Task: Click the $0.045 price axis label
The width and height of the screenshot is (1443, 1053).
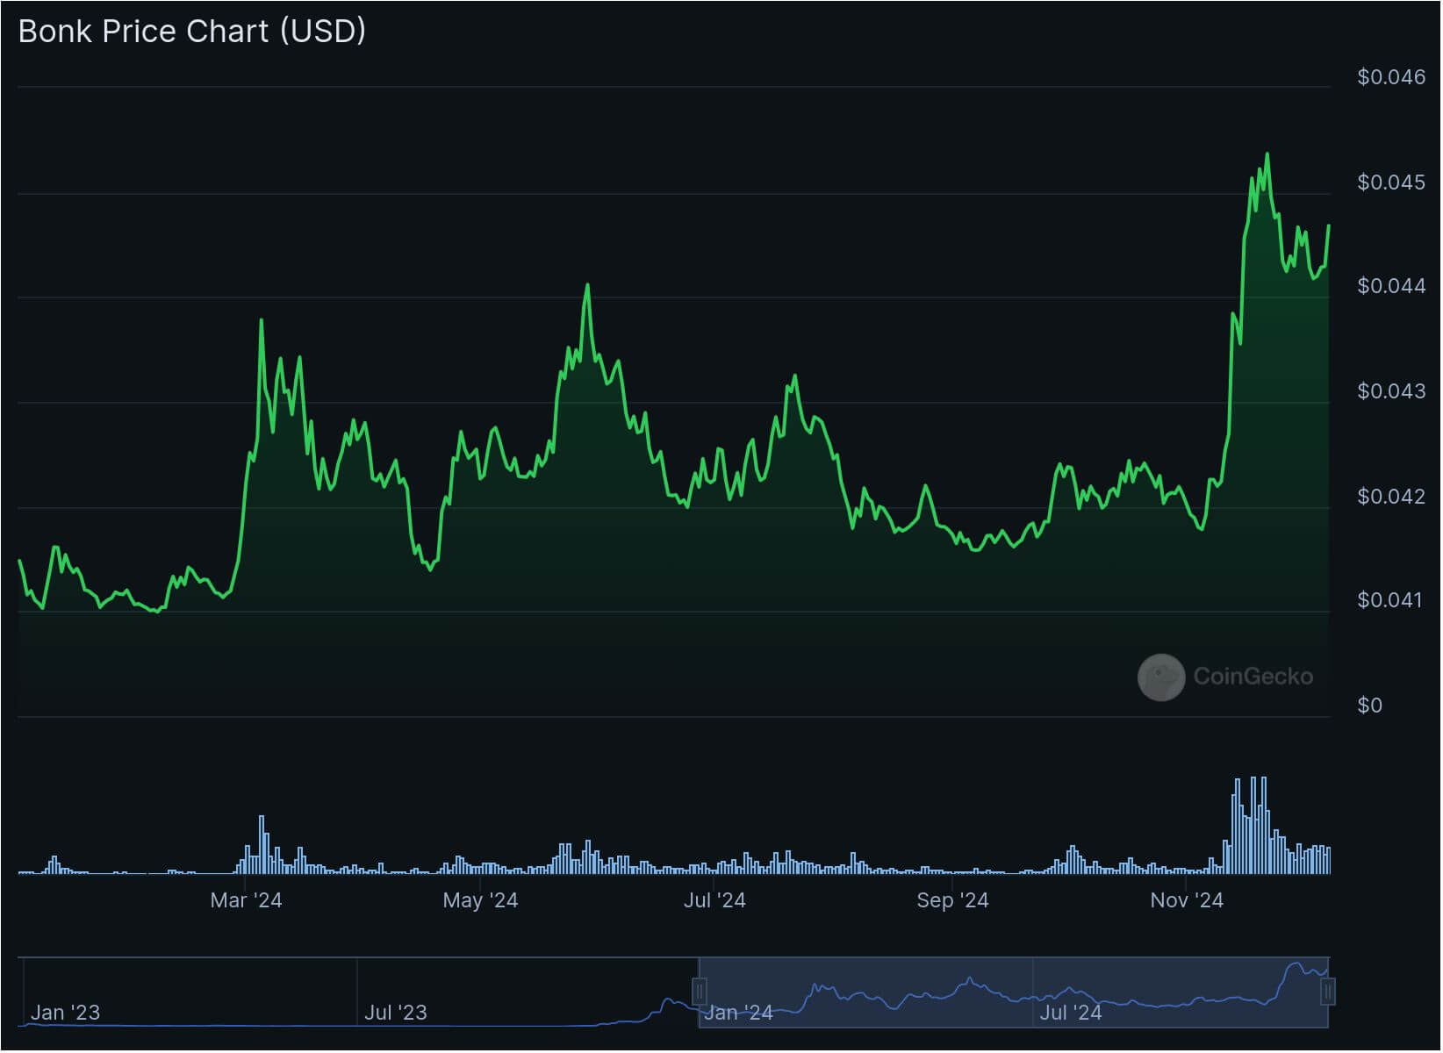Action: [1391, 183]
